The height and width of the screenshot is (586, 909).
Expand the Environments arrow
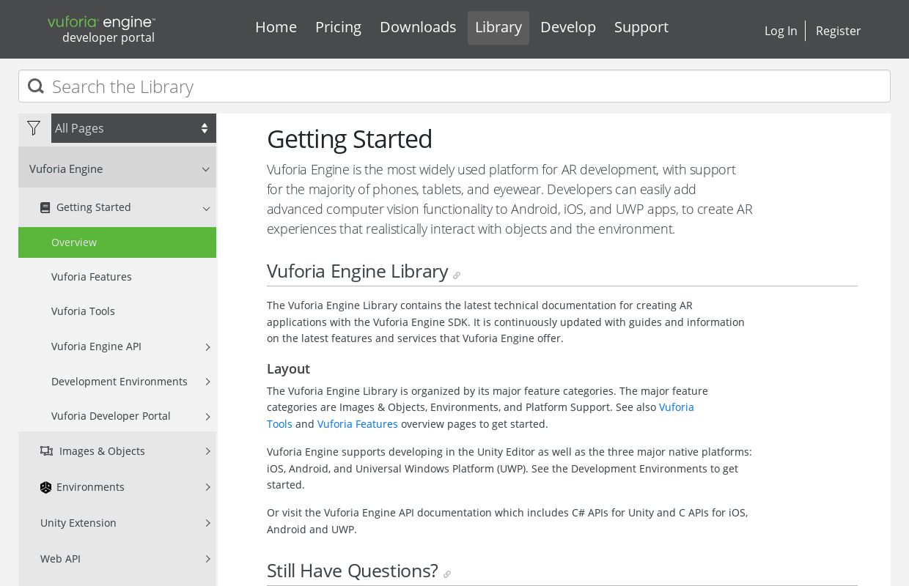pyautogui.click(x=207, y=487)
